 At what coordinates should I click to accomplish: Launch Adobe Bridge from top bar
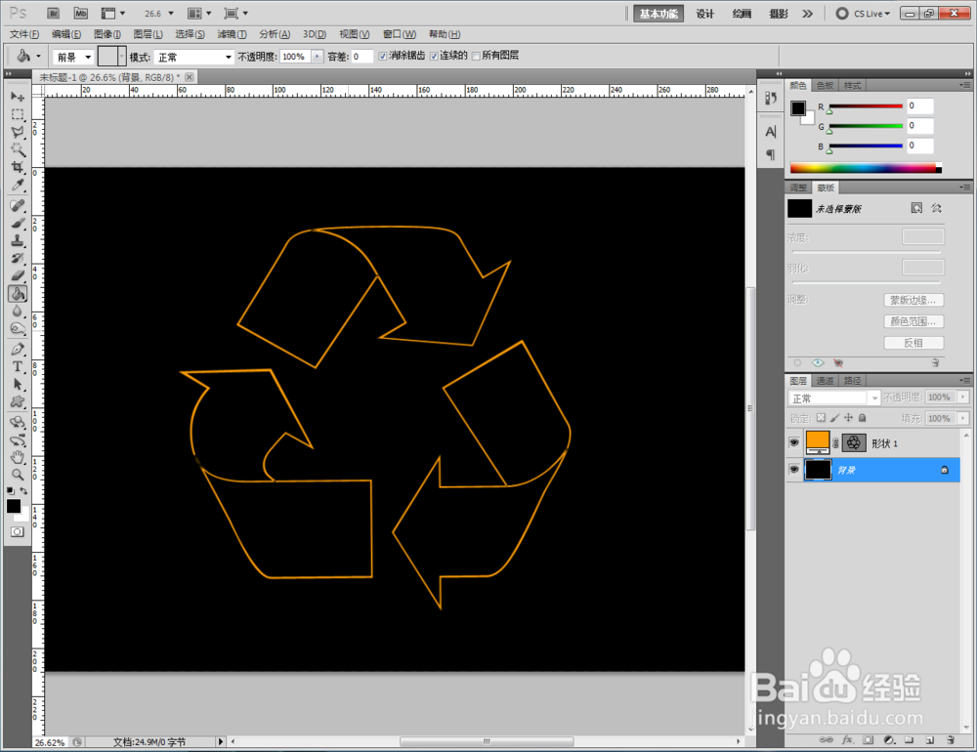point(54,13)
